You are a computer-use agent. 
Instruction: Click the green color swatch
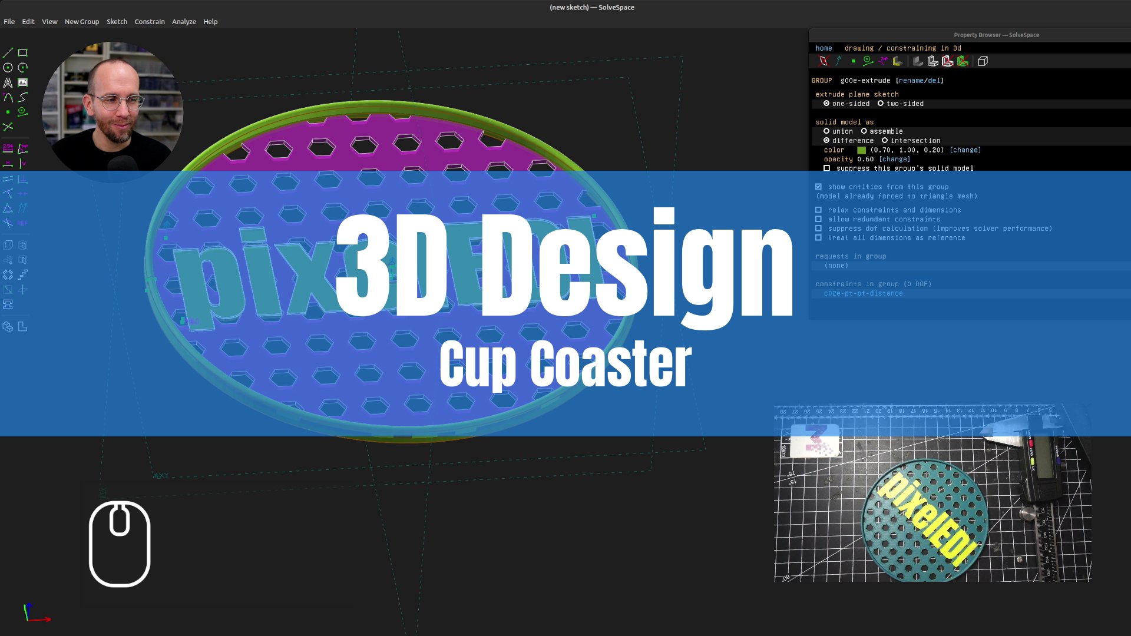tap(861, 150)
